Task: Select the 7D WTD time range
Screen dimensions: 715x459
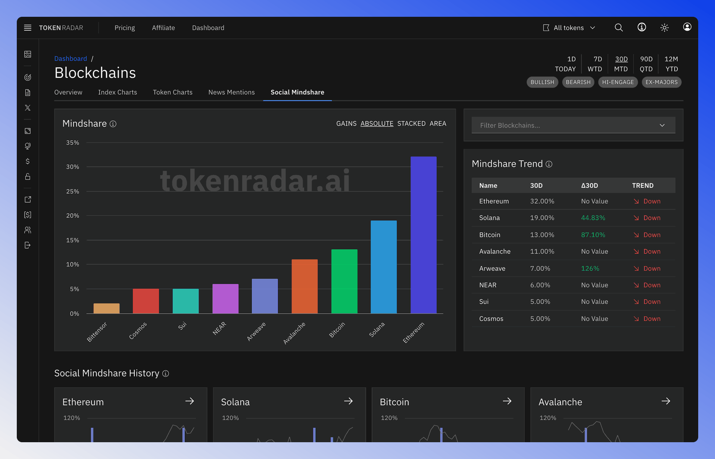Action: coord(595,64)
